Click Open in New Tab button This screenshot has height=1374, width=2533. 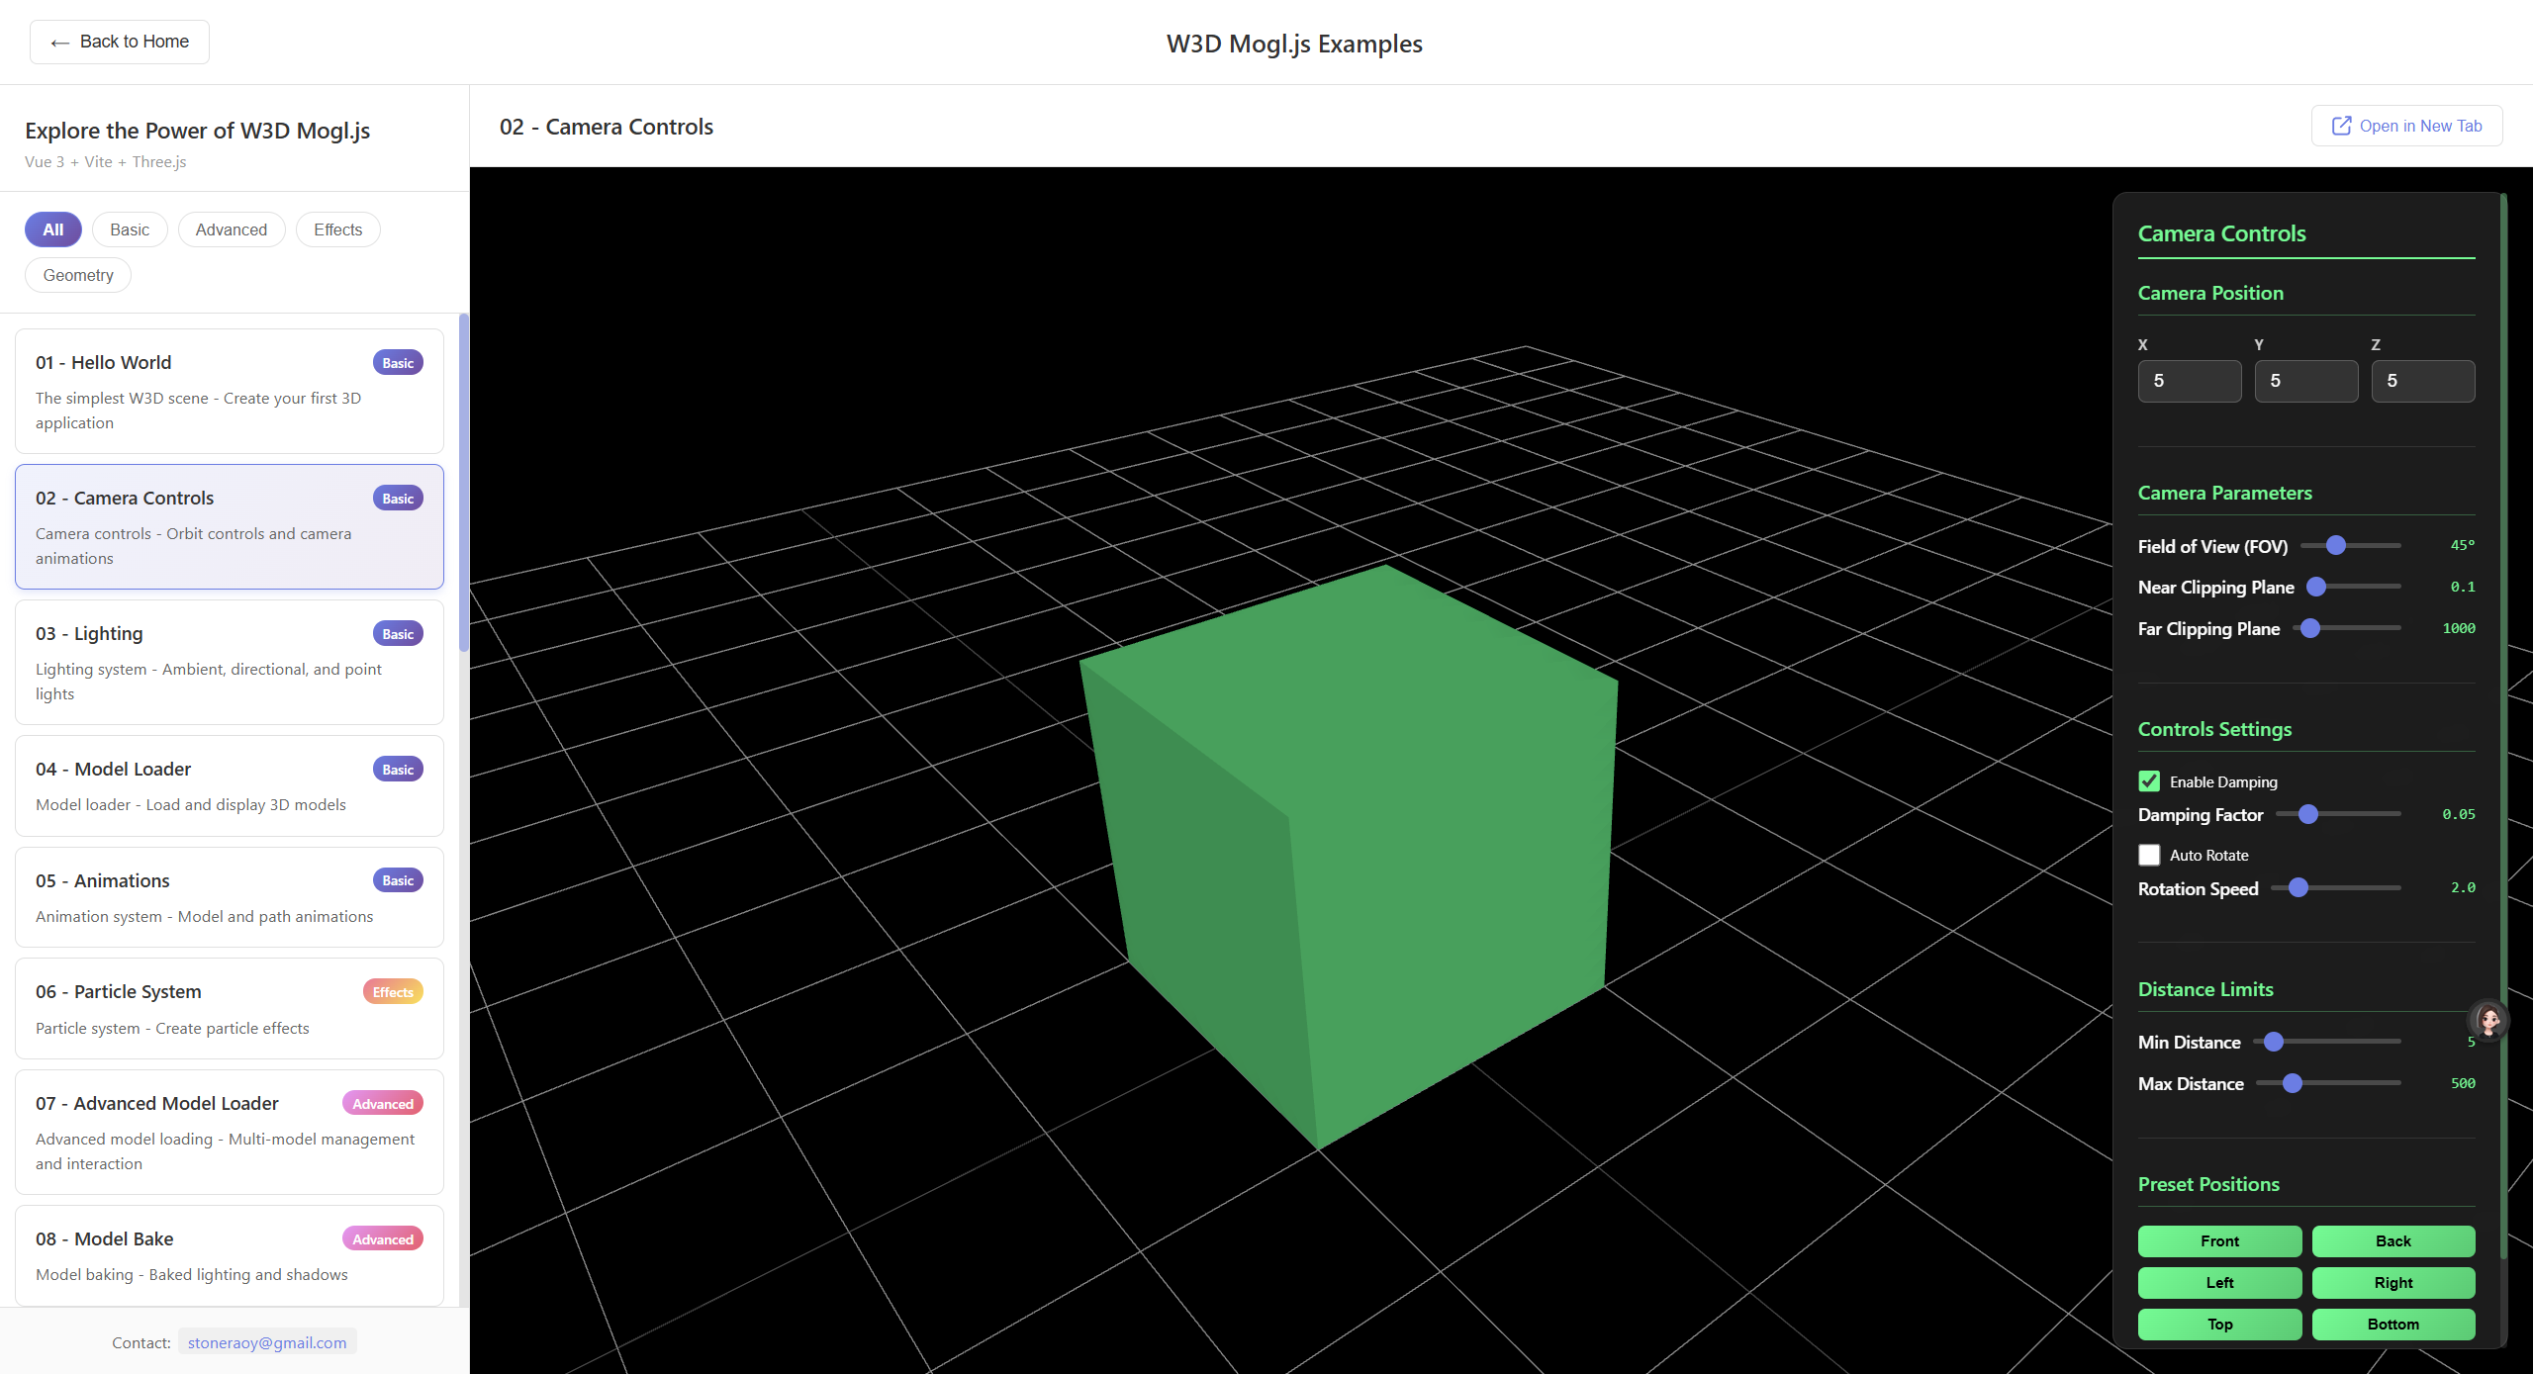point(2406,126)
